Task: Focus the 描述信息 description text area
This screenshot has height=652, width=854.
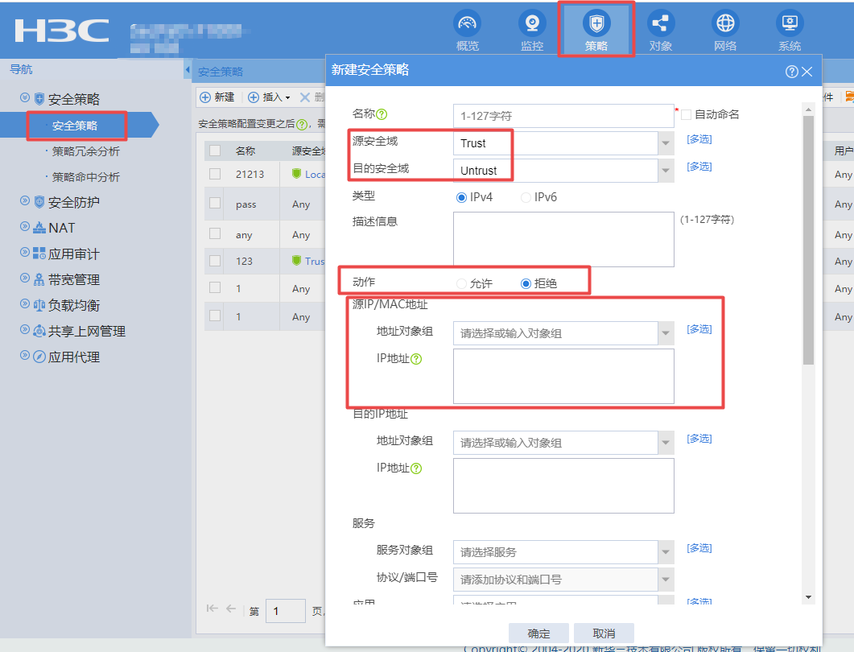Action: pos(563,240)
